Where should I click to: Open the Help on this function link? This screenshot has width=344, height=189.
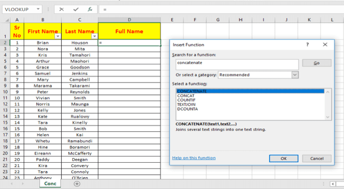pyautogui.click(x=194, y=158)
